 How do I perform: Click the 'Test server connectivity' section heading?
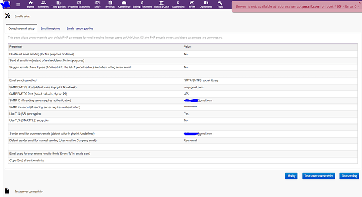tap(29, 192)
